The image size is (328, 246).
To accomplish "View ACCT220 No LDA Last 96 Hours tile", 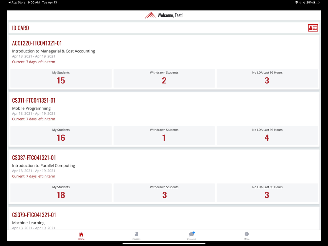I will pyautogui.click(x=267, y=78).
